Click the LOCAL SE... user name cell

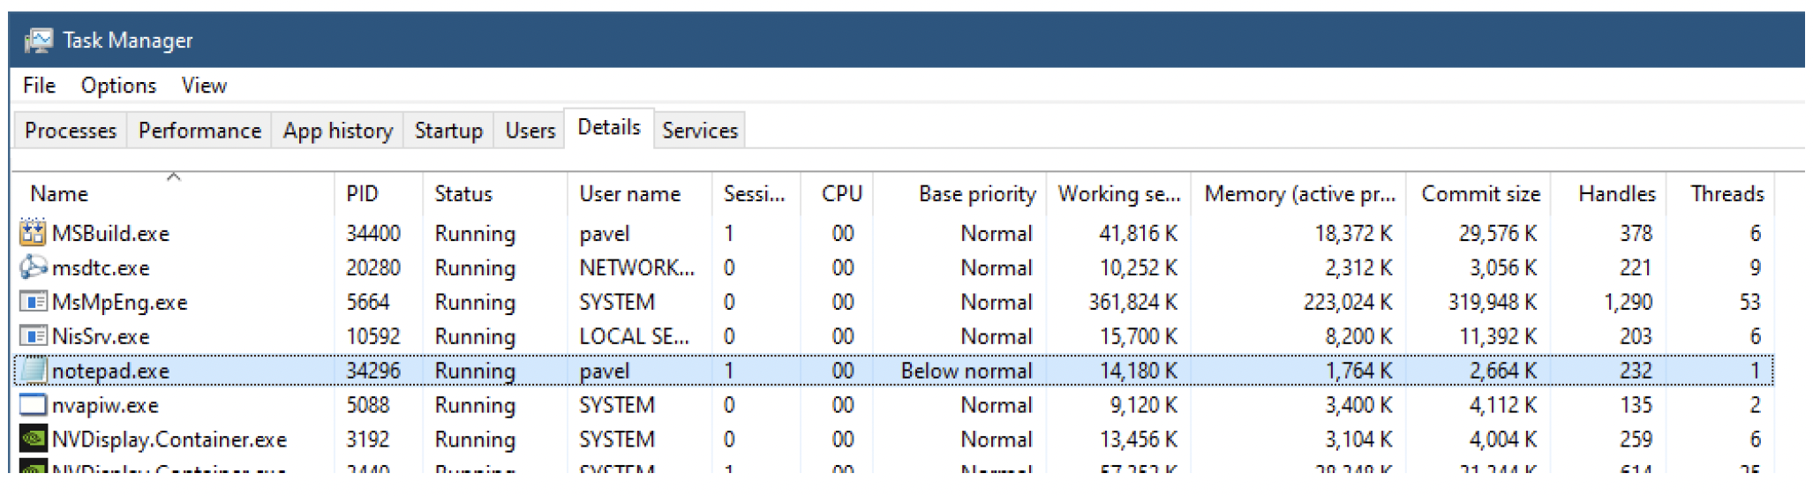tap(634, 337)
